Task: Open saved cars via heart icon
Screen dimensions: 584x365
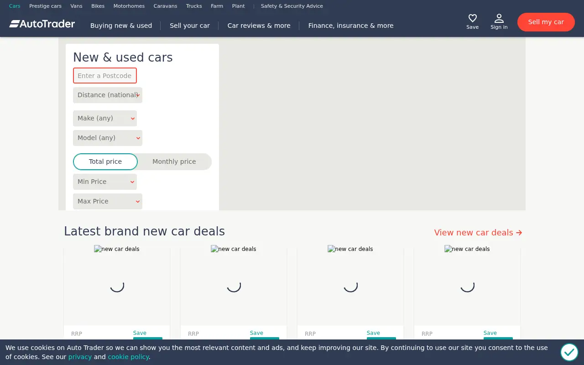Action: pos(473,18)
